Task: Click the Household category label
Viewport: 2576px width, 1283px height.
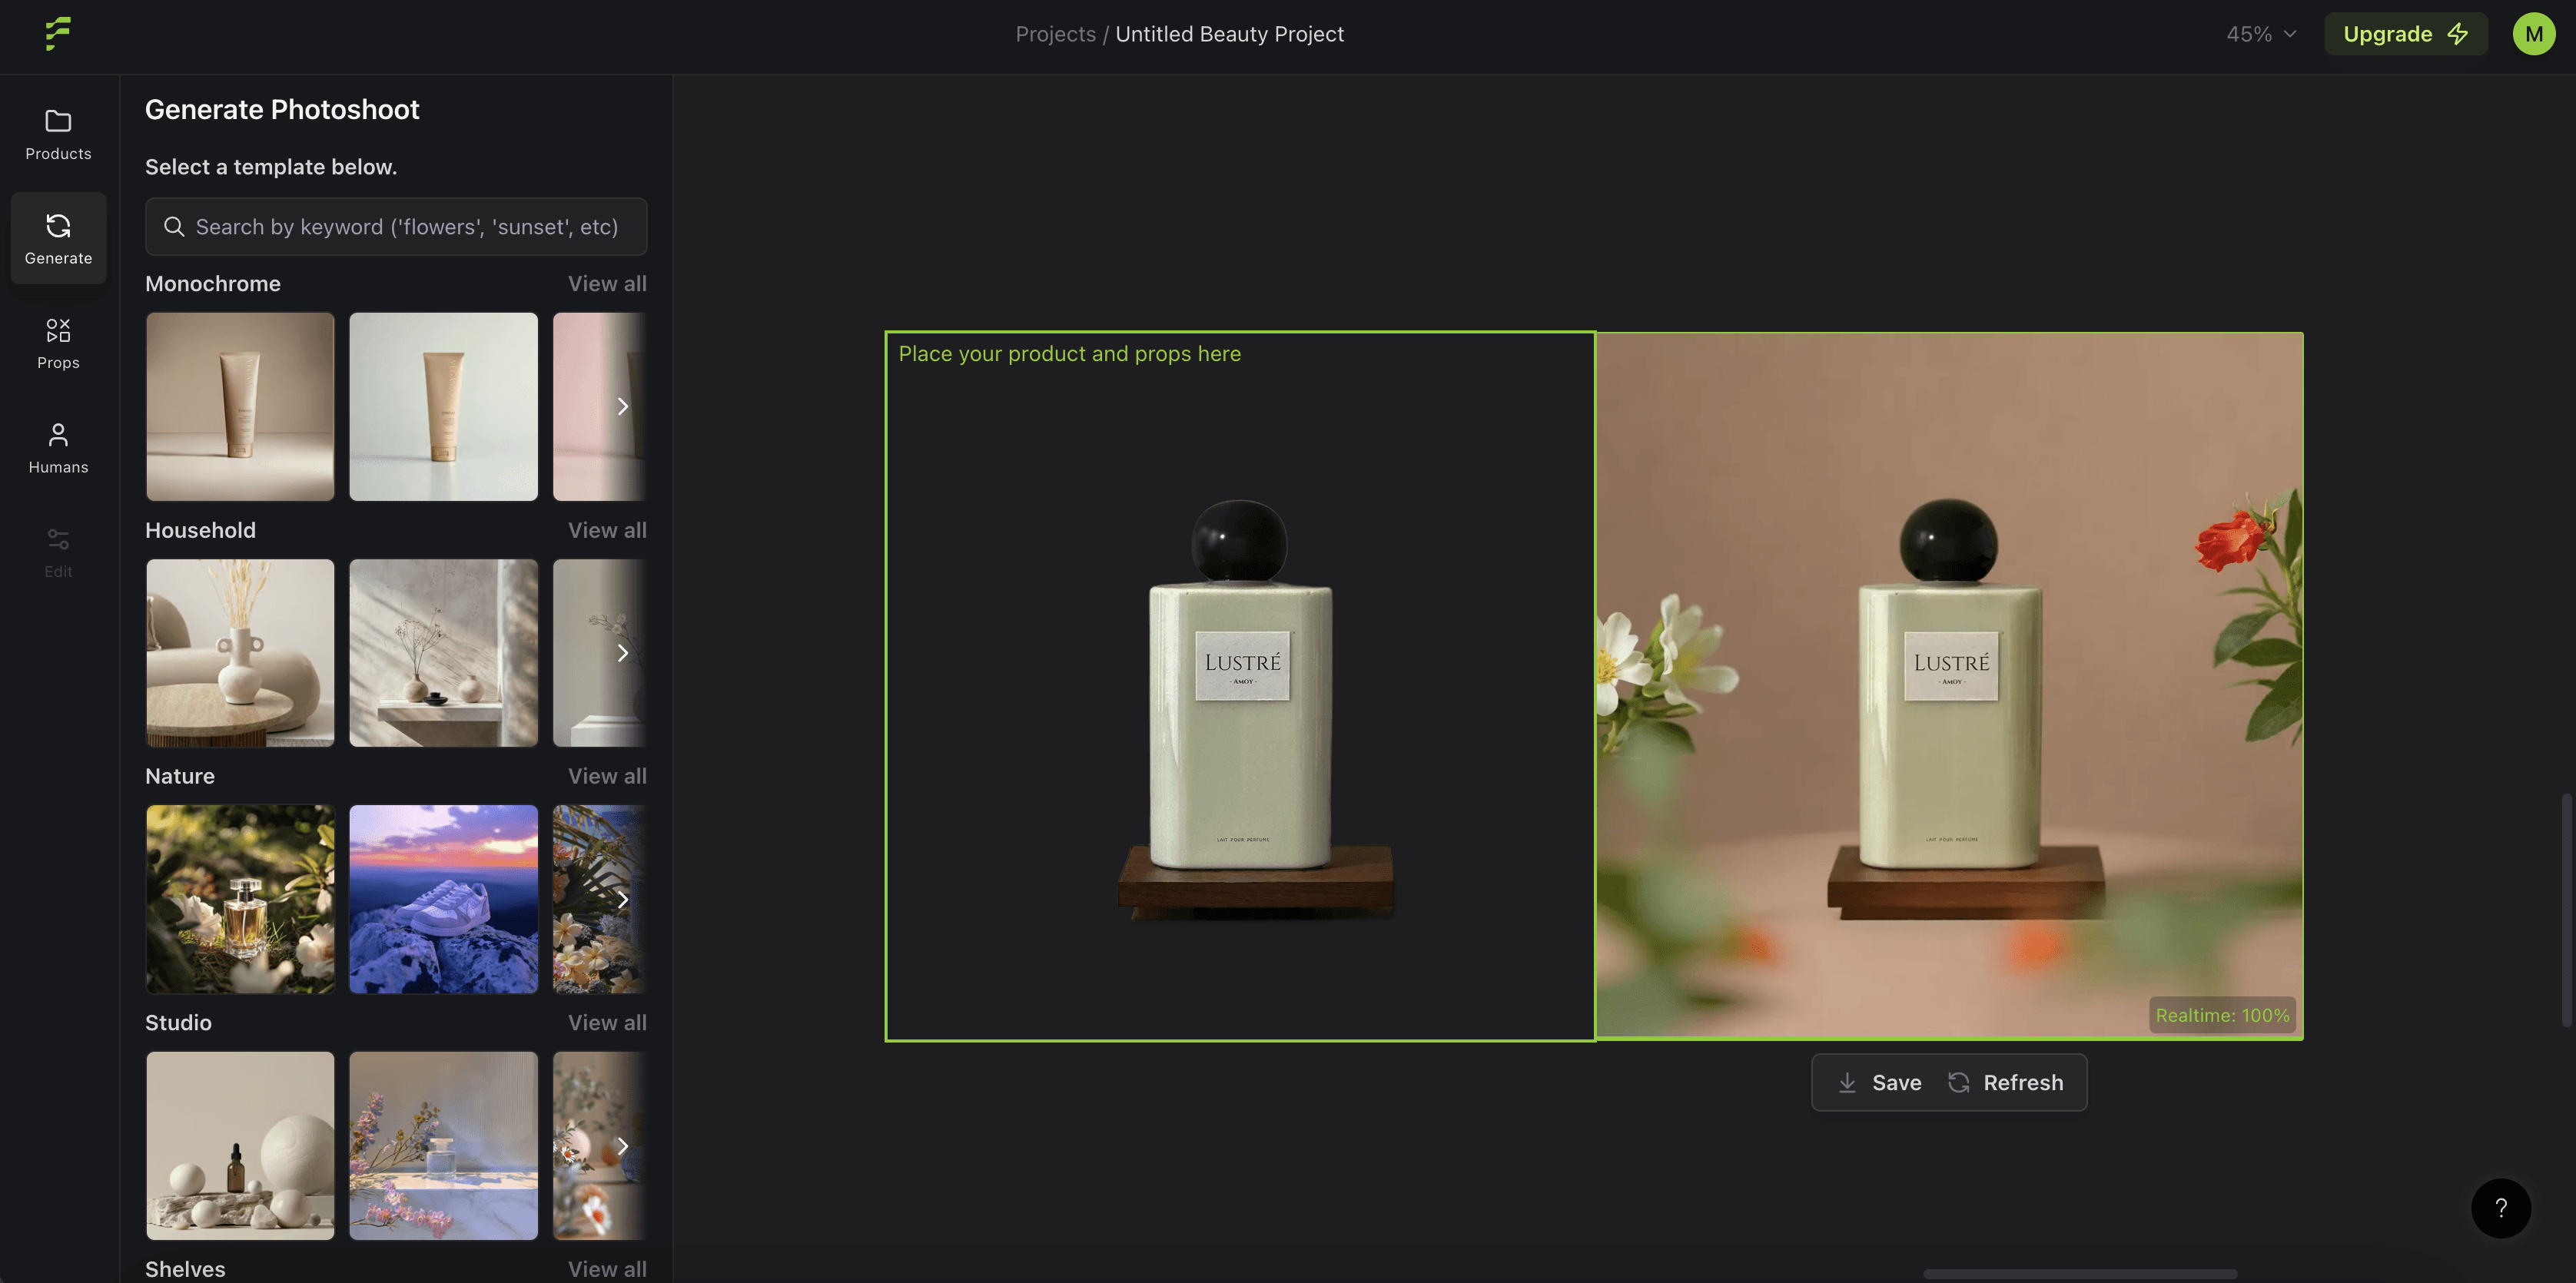Action: pyautogui.click(x=200, y=530)
